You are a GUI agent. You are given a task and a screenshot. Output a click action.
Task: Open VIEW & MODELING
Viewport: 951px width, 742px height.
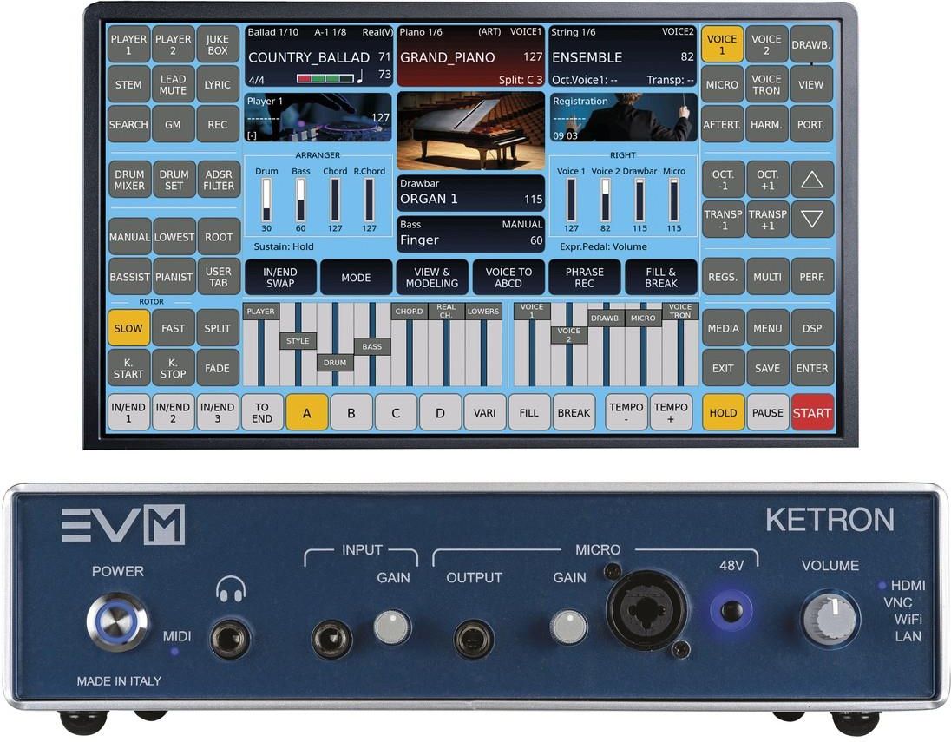[x=432, y=277]
